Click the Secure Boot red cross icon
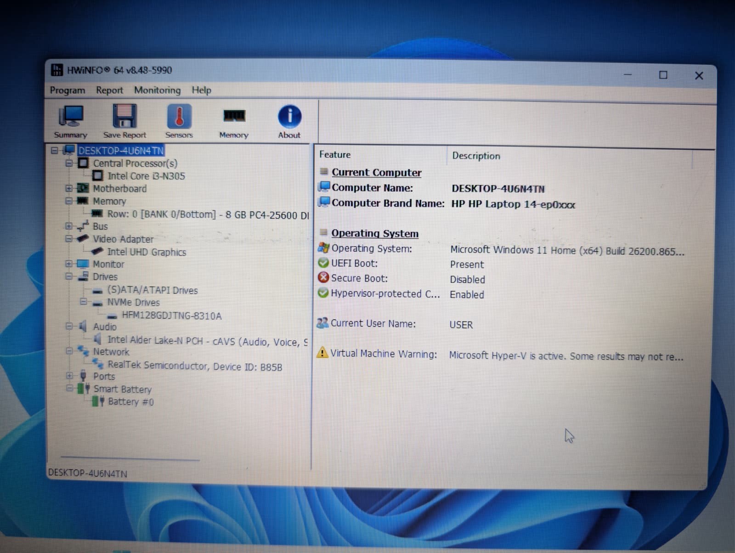This screenshot has width=735, height=553. [x=323, y=278]
